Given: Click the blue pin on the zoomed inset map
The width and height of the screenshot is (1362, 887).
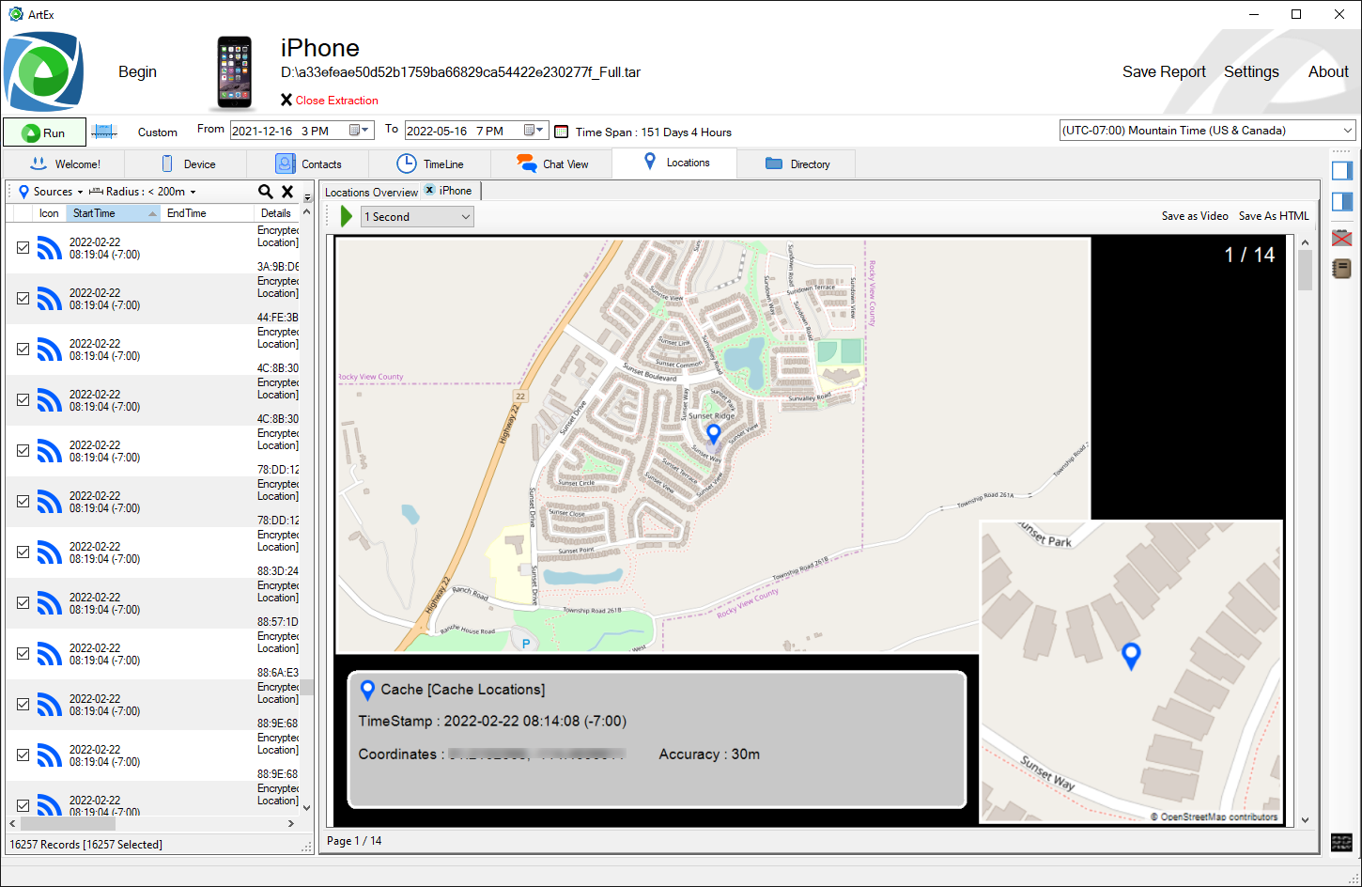Looking at the screenshot, I should pos(1131,656).
